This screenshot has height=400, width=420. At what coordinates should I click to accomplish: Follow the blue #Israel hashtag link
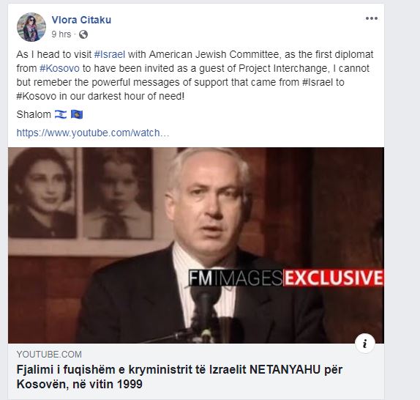[110, 54]
